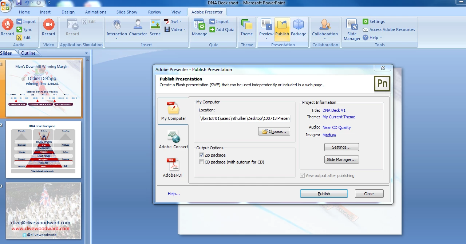Expand the Help dropdown arrow
Image resolution: width=466 pixels, height=244 pixels.
(x=381, y=38)
